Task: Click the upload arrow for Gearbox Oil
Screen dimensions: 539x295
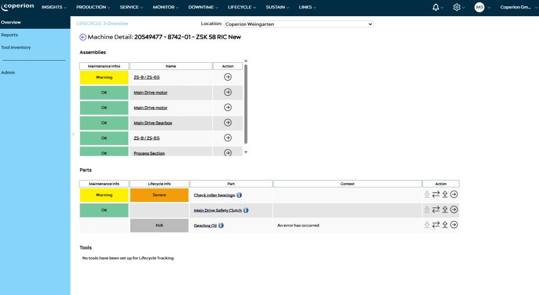Action: point(445,224)
